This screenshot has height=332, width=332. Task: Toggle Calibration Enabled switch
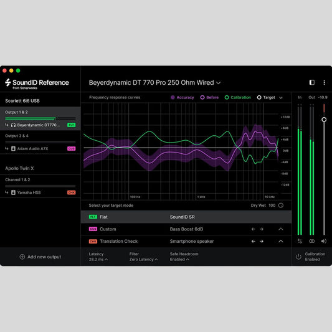click(x=311, y=257)
